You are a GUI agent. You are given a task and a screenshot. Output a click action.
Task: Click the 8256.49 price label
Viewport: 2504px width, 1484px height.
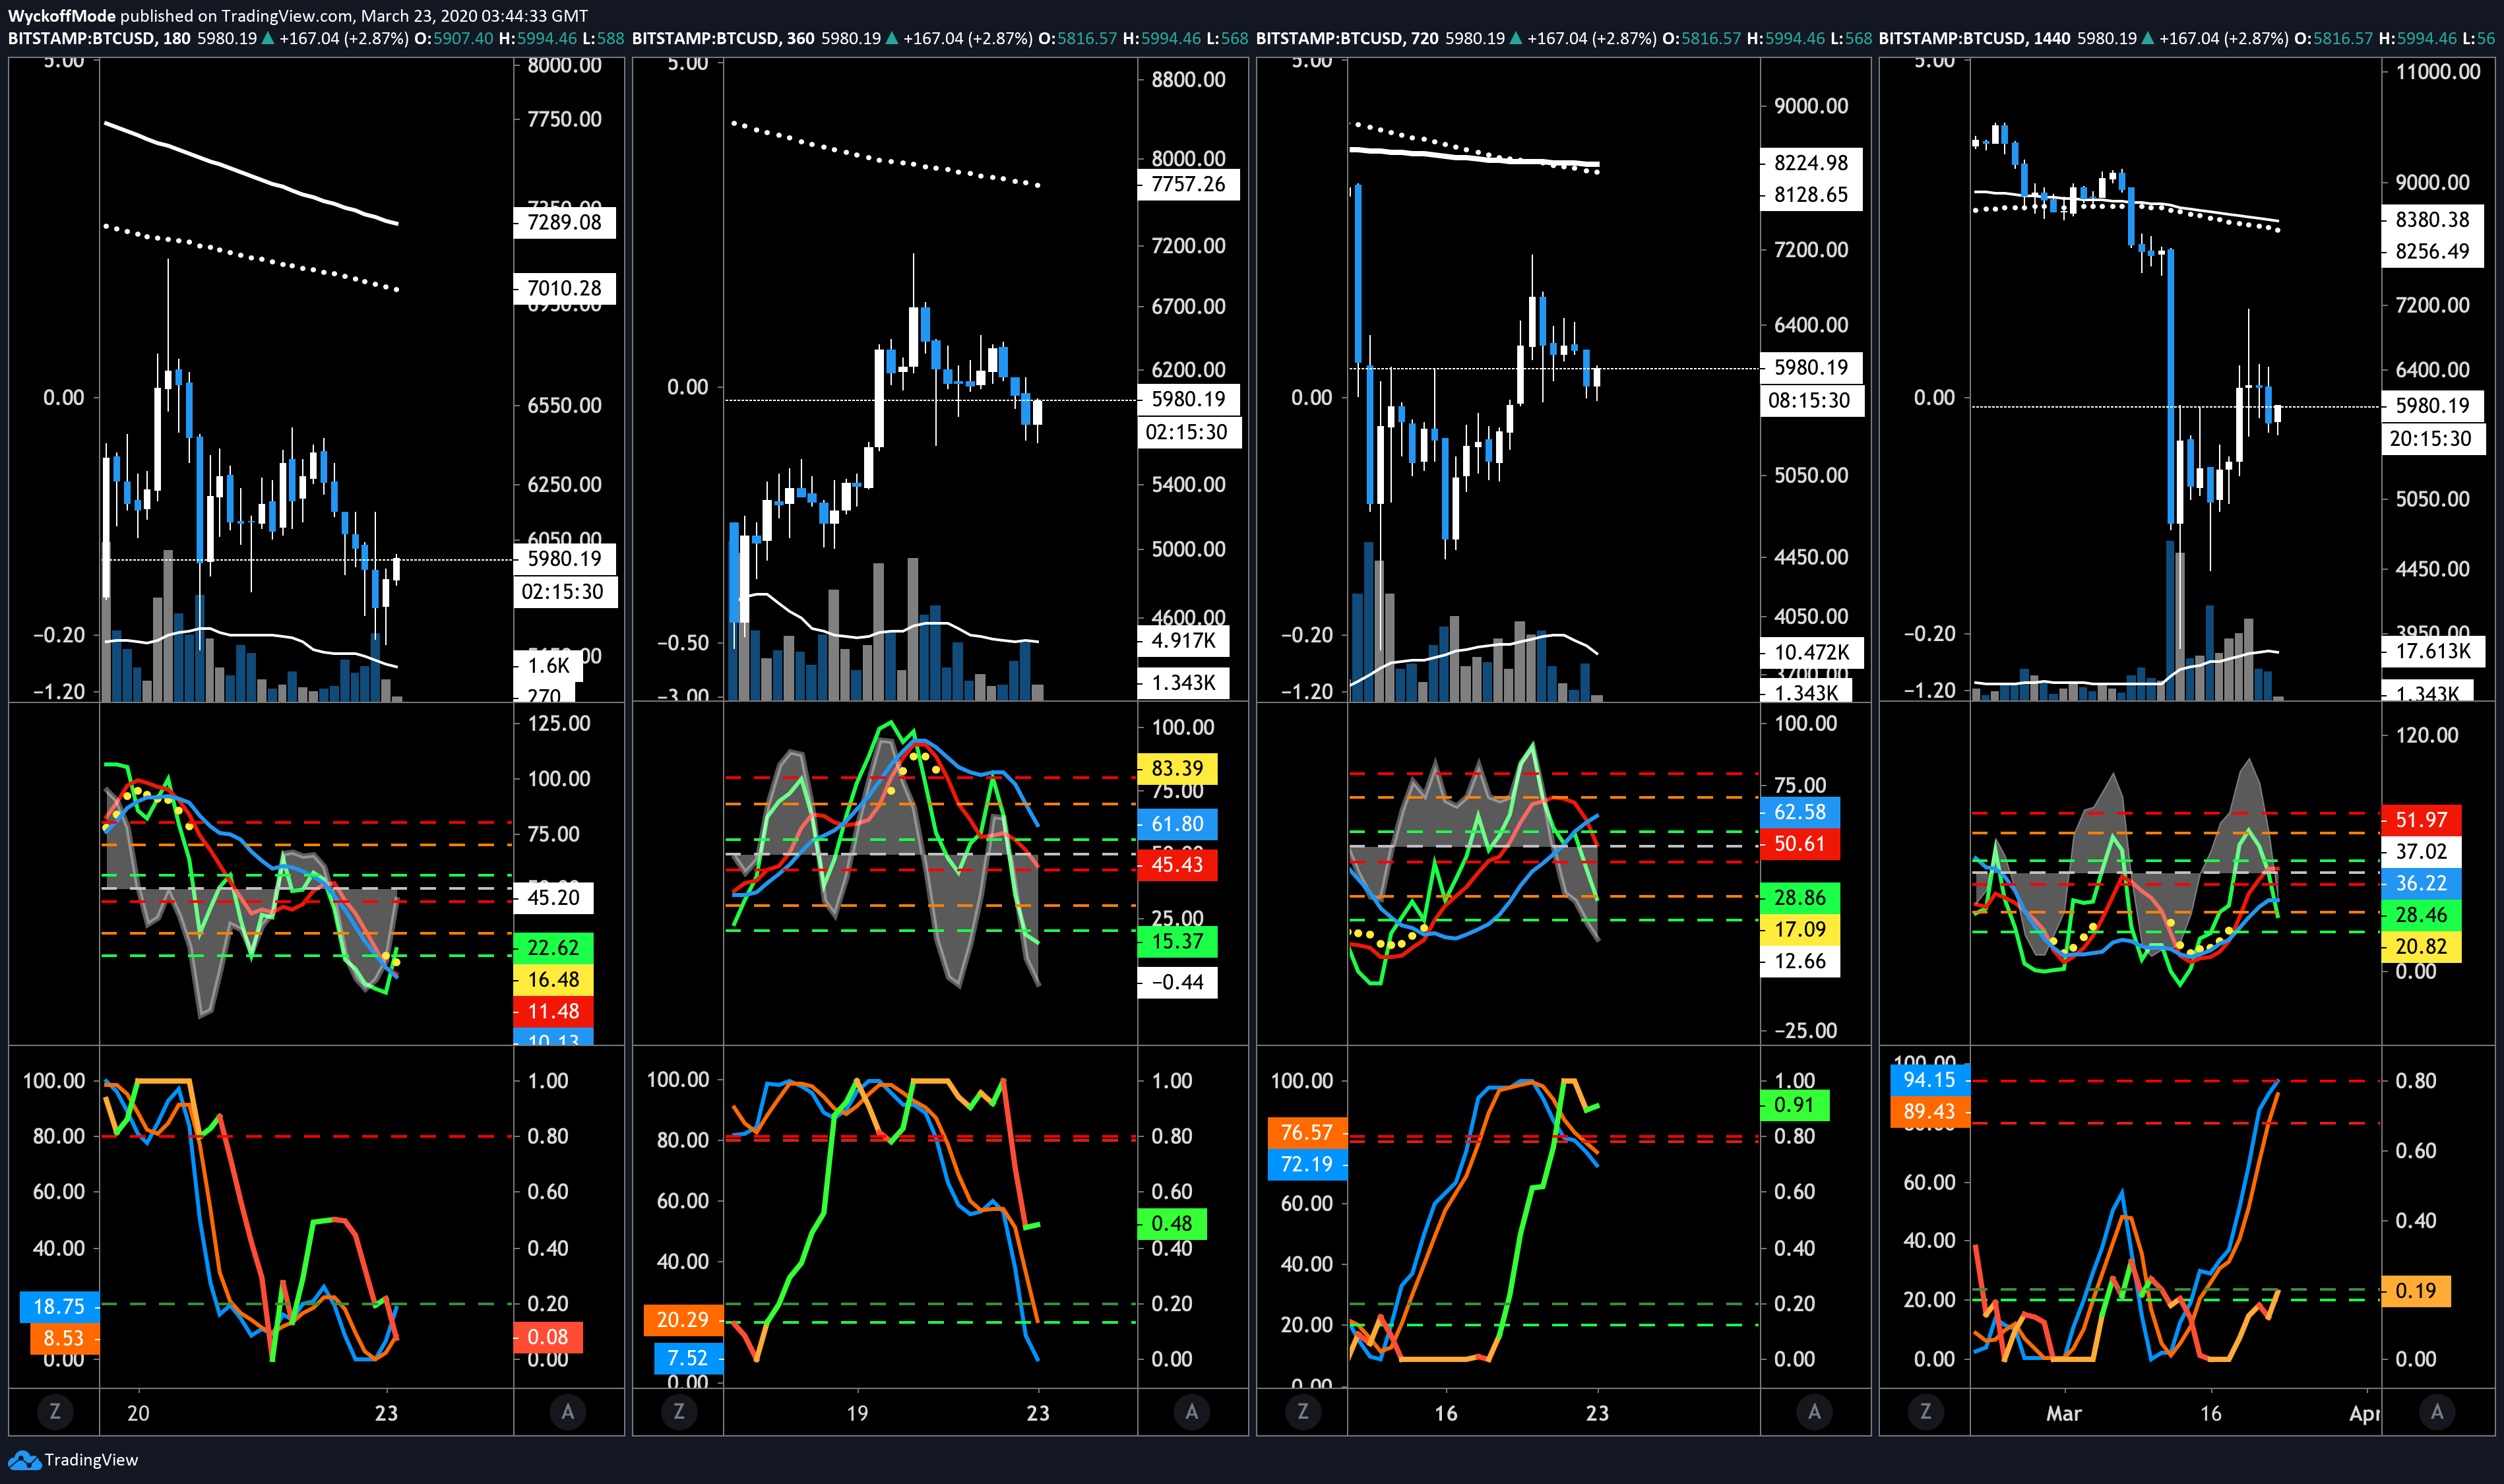point(2432,251)
